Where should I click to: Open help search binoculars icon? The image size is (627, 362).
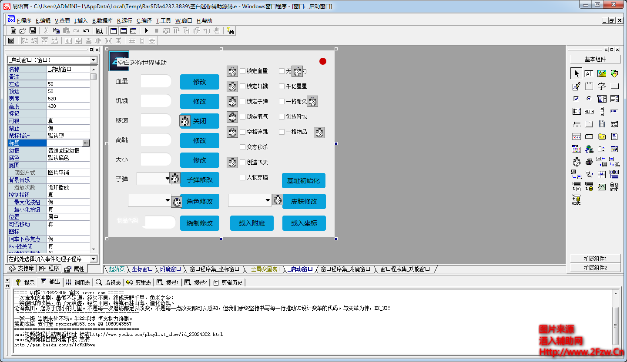click(x=231, y=31)
